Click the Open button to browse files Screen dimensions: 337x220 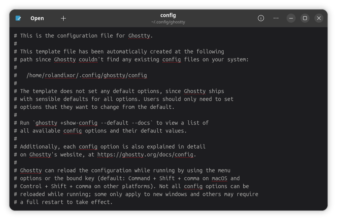click(37, 18)
